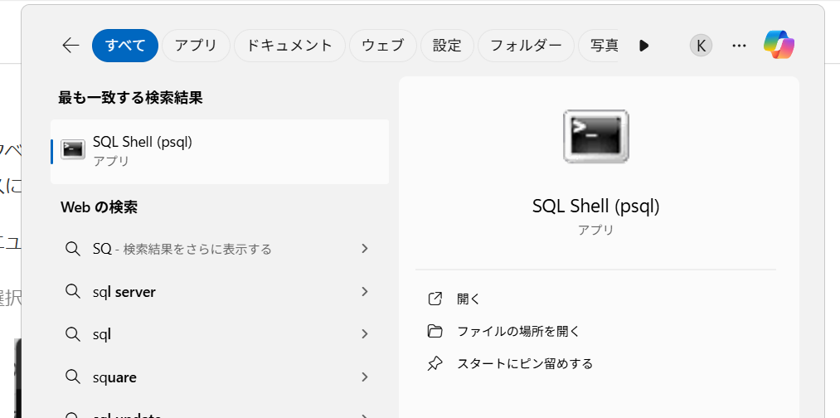Open the Copilot icon

[779, 45]
